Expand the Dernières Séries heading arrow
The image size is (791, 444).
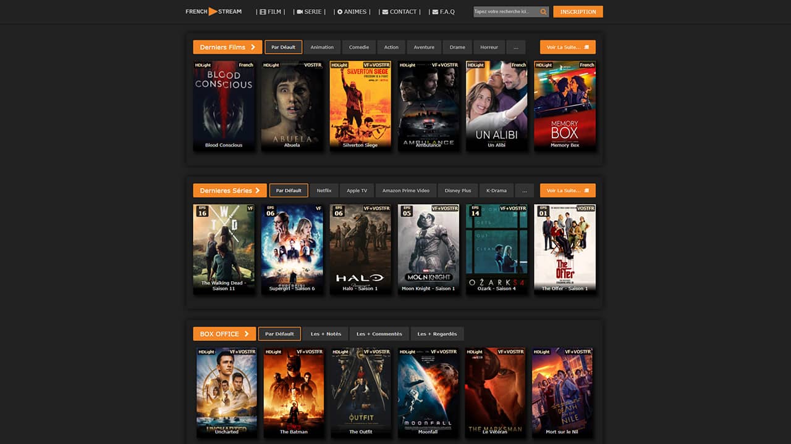point(258,191)
